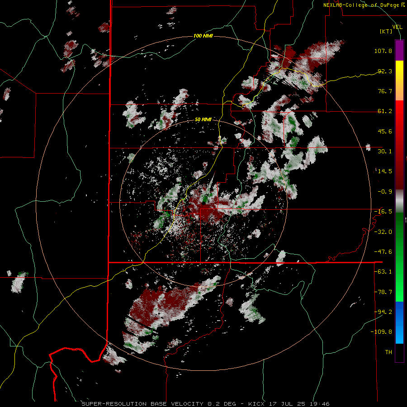This screenshot has width=407, height=407.
Task: Click the VEL legend title
Action: coord(397,27)
